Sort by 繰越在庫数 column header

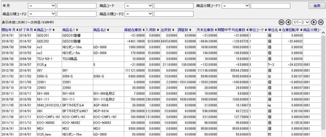point(134,30)
